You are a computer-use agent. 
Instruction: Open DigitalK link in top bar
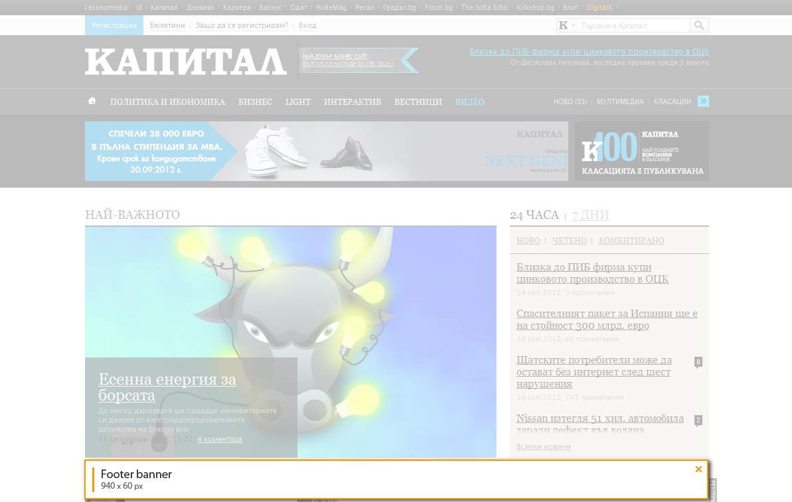[x=599, y=7]
